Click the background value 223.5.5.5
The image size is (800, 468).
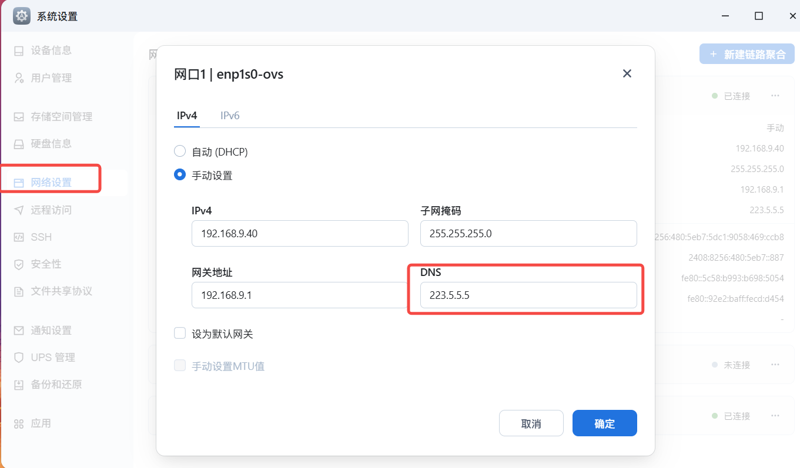(766, 210)
